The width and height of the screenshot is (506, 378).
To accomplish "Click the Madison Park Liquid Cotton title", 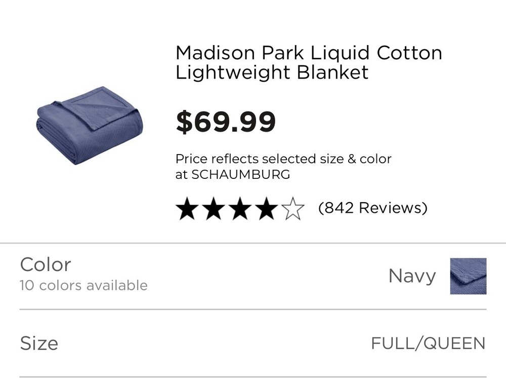I will [308, 62].
